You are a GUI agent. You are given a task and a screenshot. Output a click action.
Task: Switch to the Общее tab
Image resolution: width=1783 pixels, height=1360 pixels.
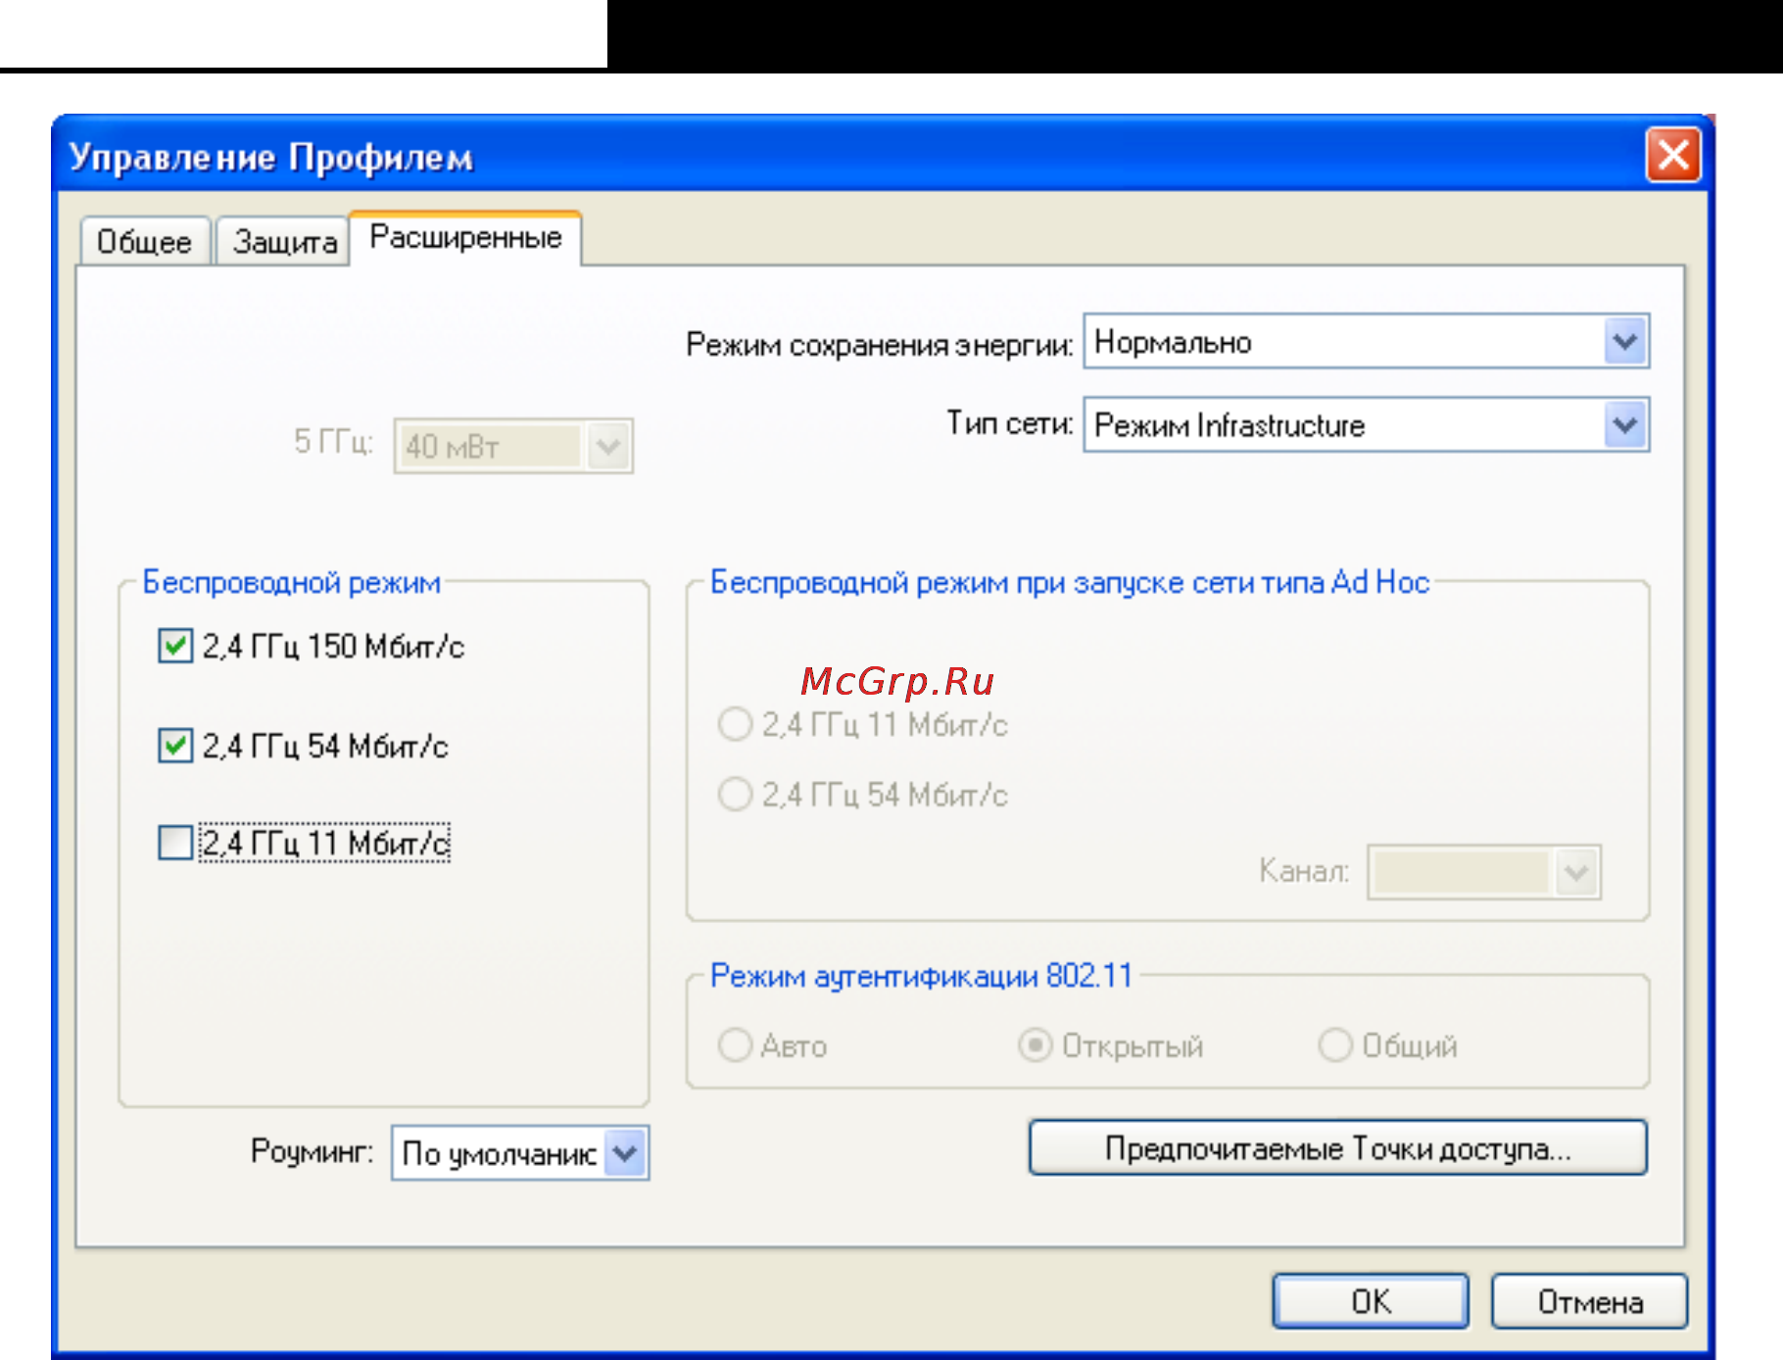click(145, 241)
